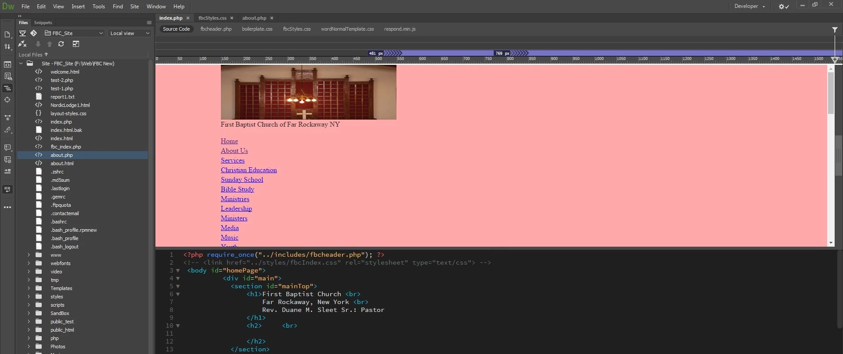This screenshot has width=843, height=354.
Task: Click Live view vertical scrollbar thumb
Action: (x=831, y=93)
